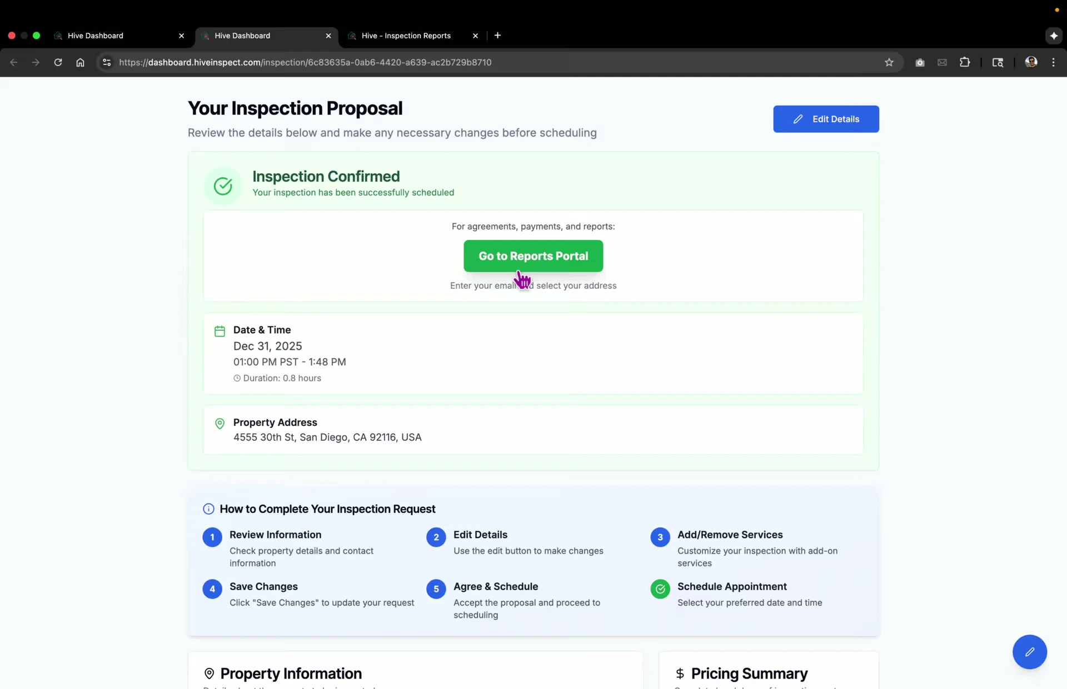Open site information via the tune icon
Image resolution: width=1067 pixels, height=689 pixels.
tap(106, 62)
